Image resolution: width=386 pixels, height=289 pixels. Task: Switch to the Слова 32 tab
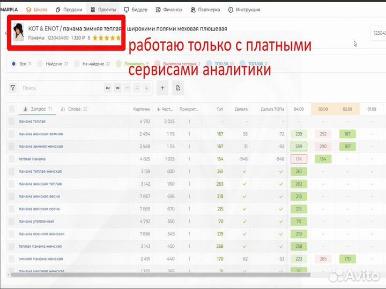(x=74, y=109)
